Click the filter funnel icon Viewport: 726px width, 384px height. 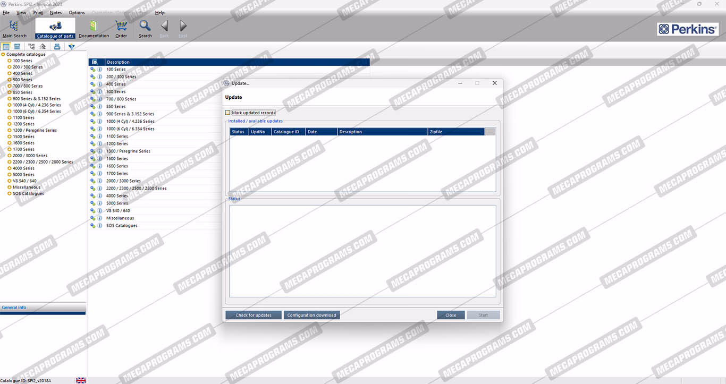[x=71, y=47]
